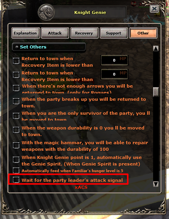Click the scroll up arrow

[x=156, y=48]
